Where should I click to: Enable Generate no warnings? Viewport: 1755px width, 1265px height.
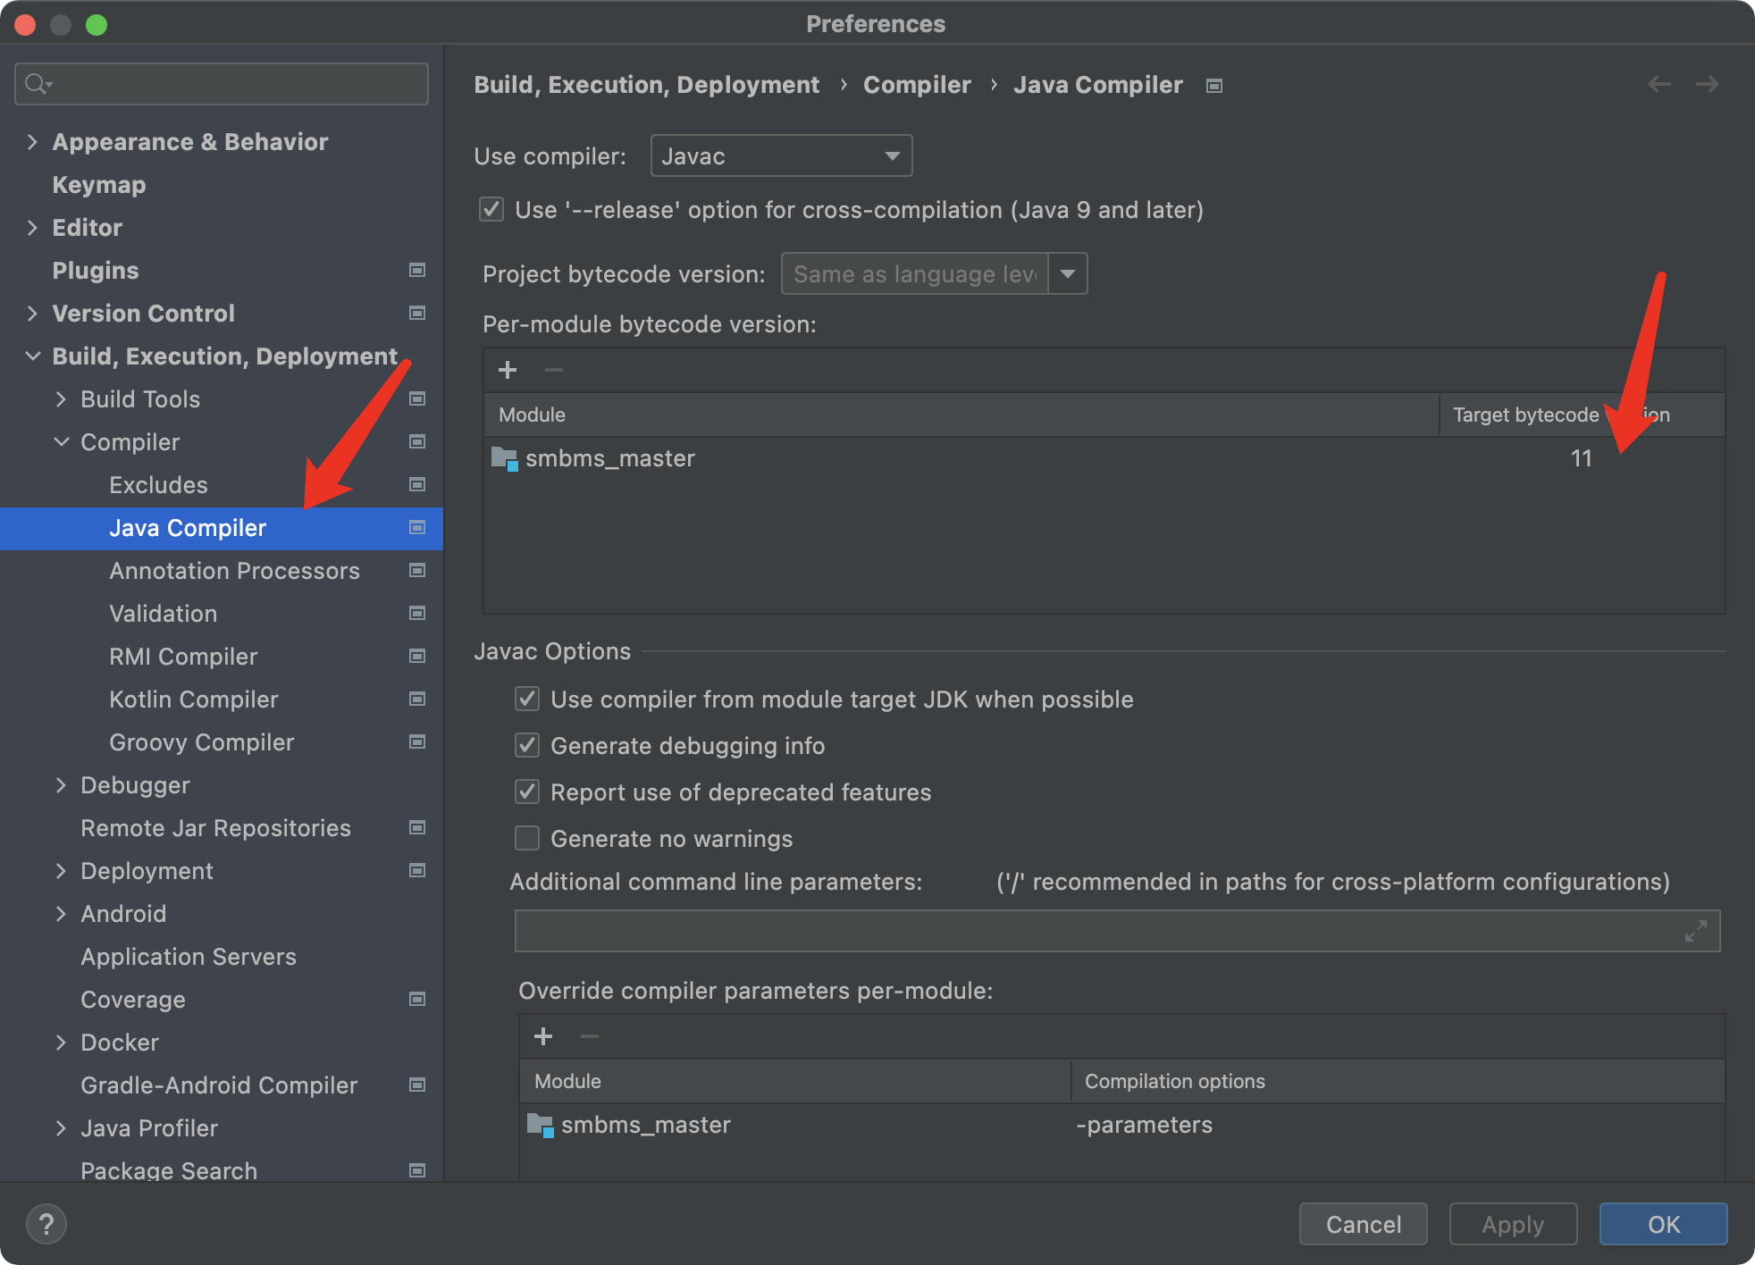coord(527,838)
